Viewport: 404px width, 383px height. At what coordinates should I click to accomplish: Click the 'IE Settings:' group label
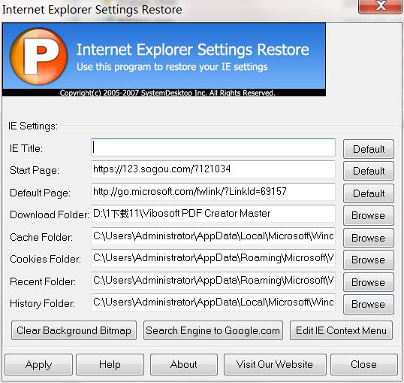(x=33, y=126)
